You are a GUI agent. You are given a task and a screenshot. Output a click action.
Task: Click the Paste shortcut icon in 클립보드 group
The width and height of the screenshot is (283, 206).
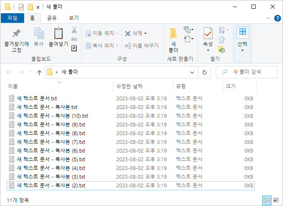tap(74, 48)
